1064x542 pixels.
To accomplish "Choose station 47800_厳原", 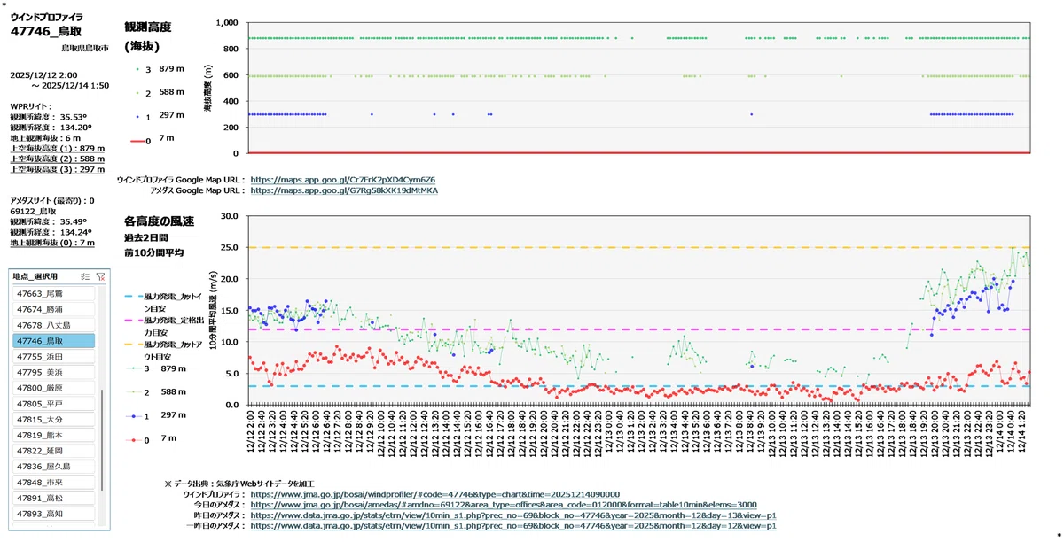I will (53, 388).
